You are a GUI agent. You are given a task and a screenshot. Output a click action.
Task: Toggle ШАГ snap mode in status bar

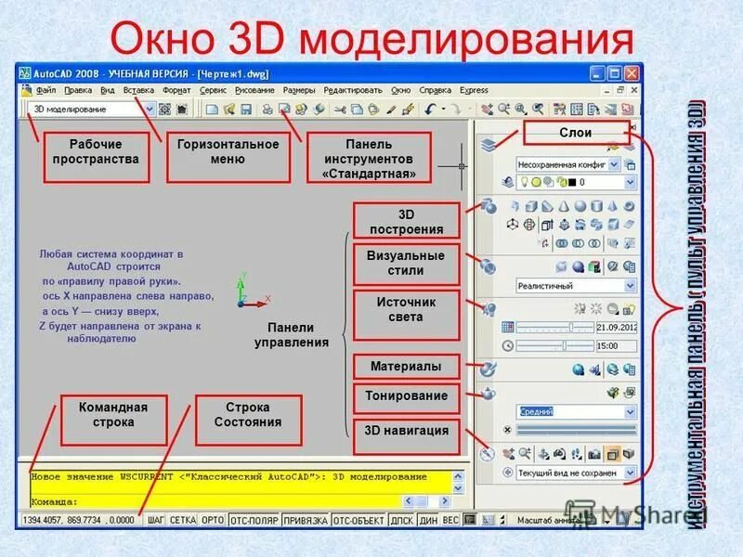[155, 520]
